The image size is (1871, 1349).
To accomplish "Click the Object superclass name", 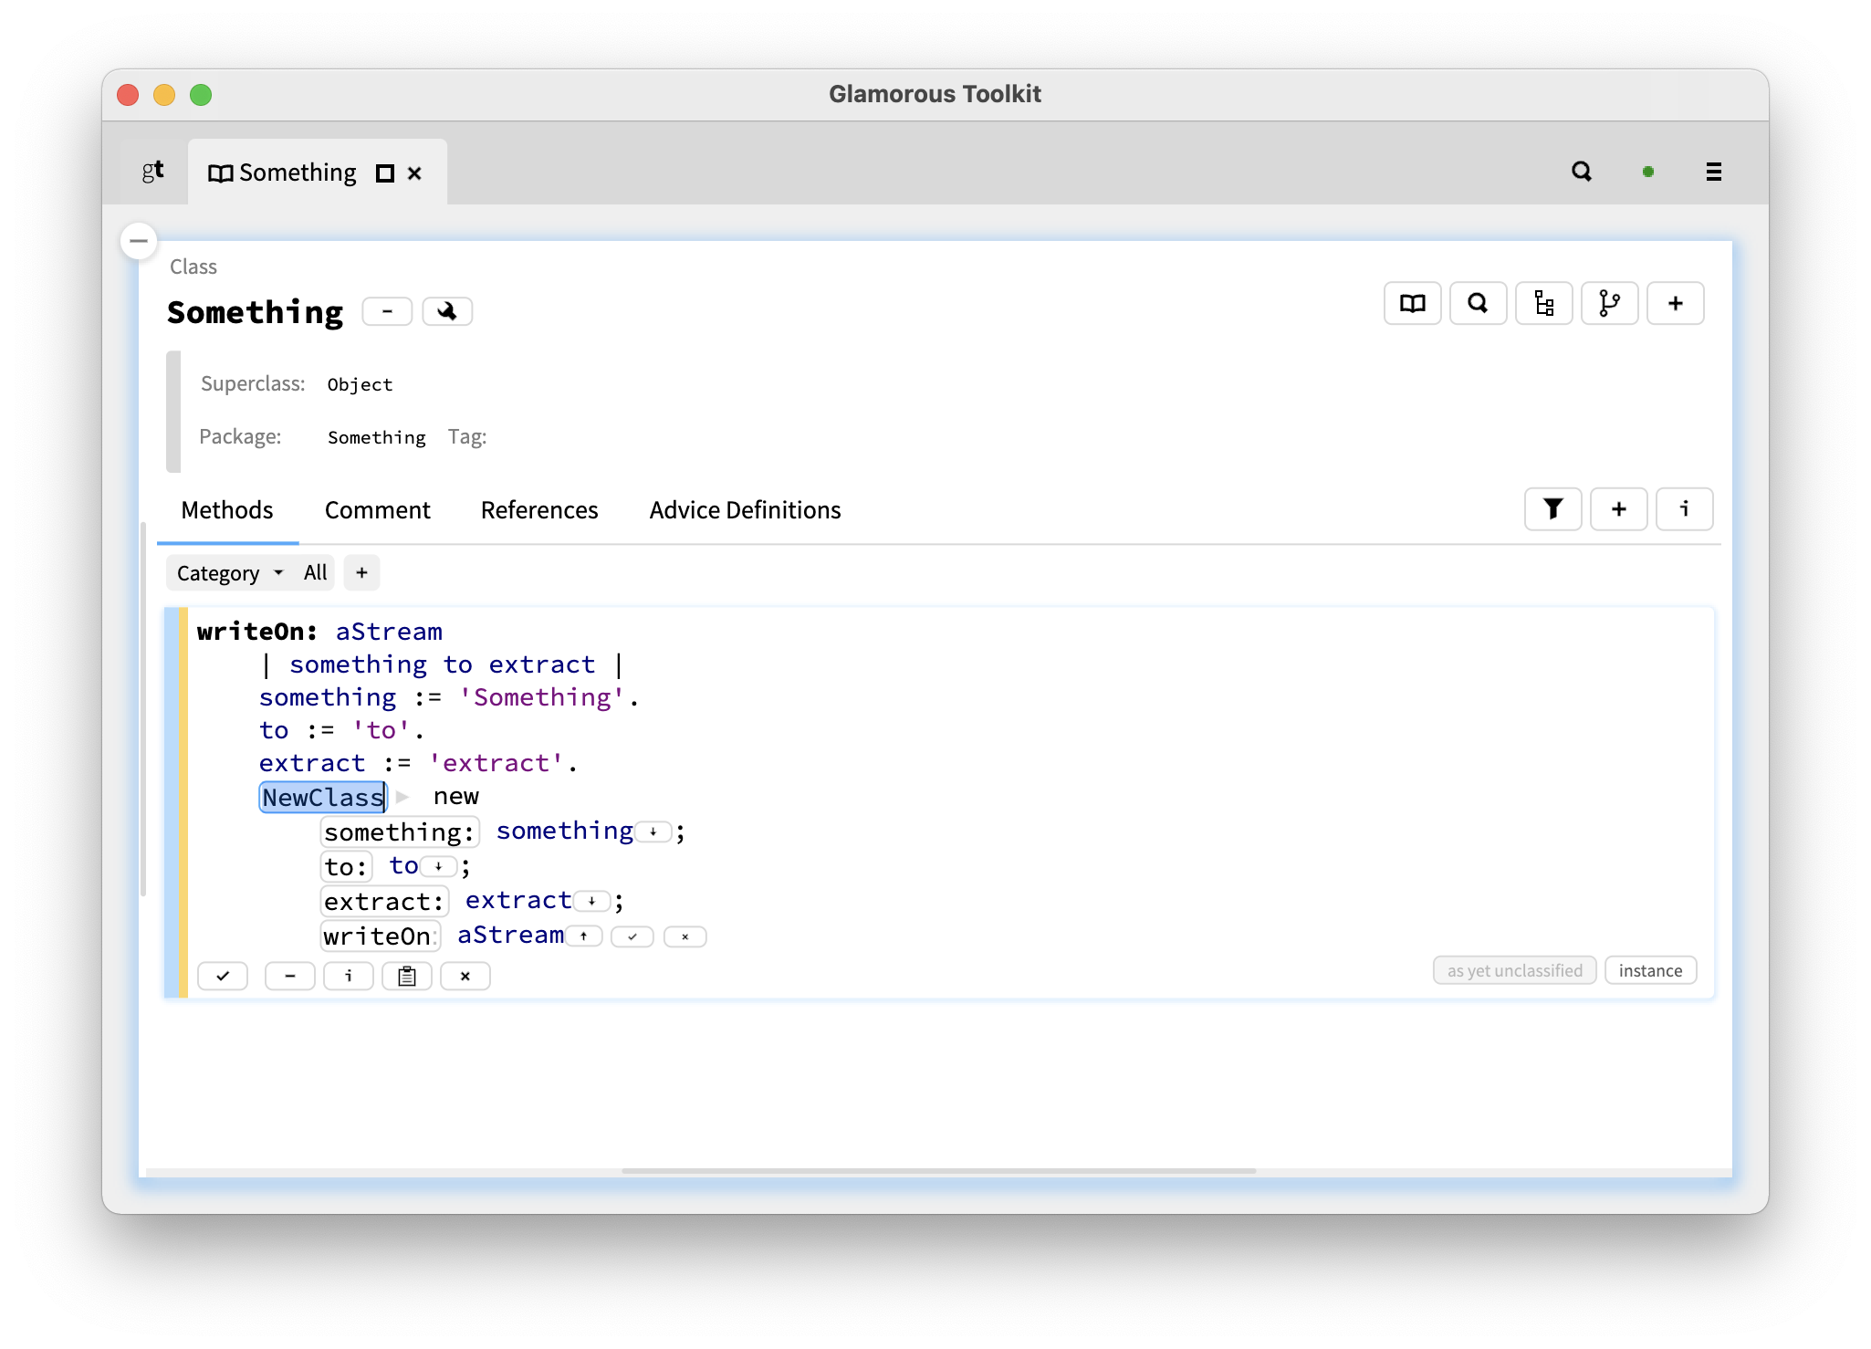I will (x=360, y=384).
